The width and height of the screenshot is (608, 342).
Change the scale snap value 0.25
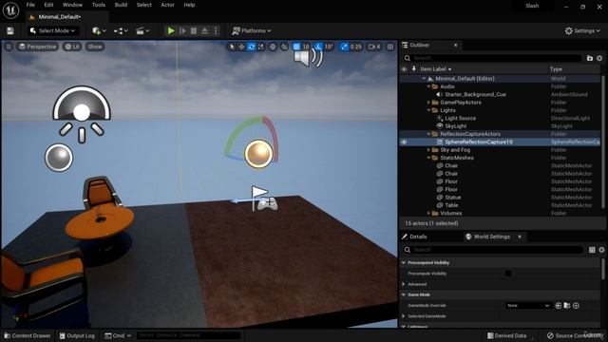coord(355,47)
